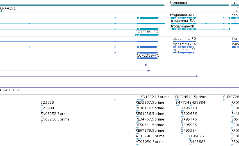Open the EN03252.5prime EST label
The width and height of the screenshot is (239, 146).
(55, 114)
